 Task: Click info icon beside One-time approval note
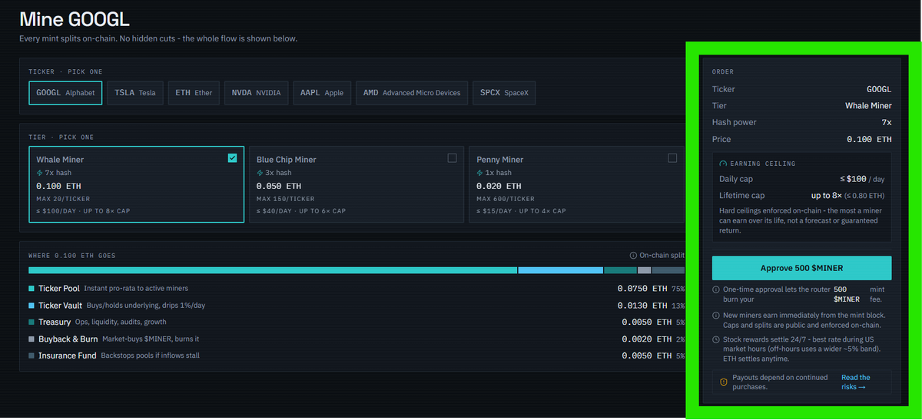(x=716, y=290)
